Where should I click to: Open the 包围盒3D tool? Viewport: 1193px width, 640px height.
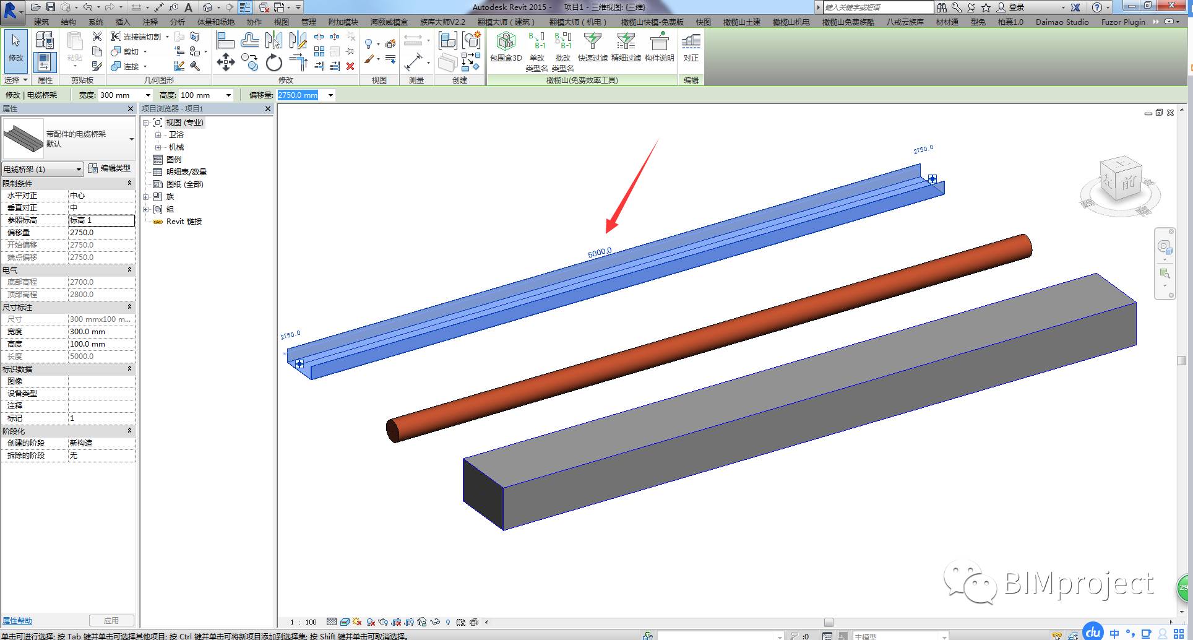click(506, 47)
